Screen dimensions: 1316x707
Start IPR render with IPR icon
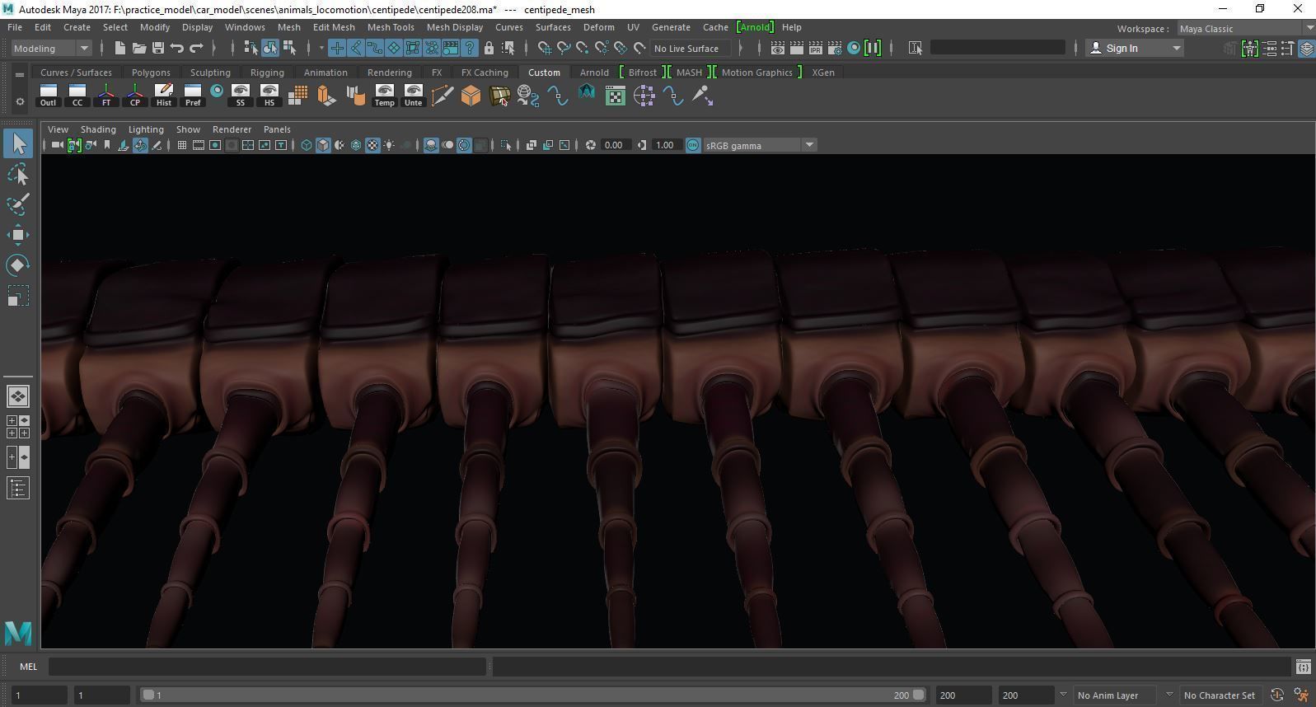click(x=816, y=48)
